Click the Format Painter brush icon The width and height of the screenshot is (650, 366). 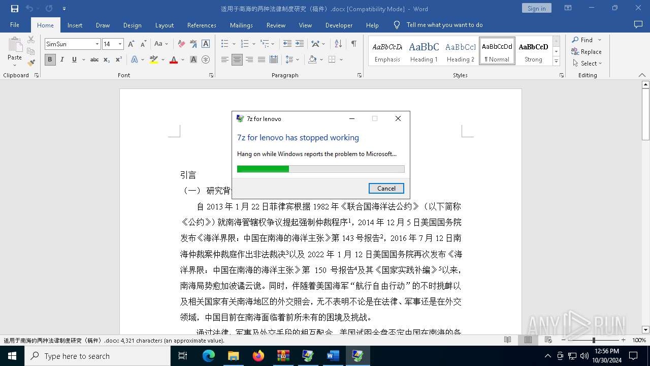click(31, 63)
